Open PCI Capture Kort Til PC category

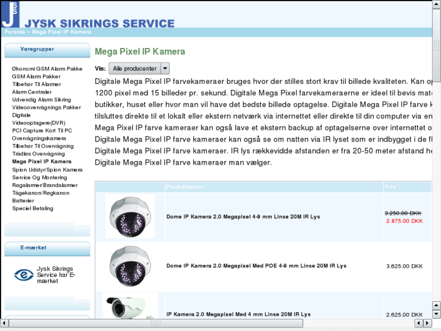42,131
